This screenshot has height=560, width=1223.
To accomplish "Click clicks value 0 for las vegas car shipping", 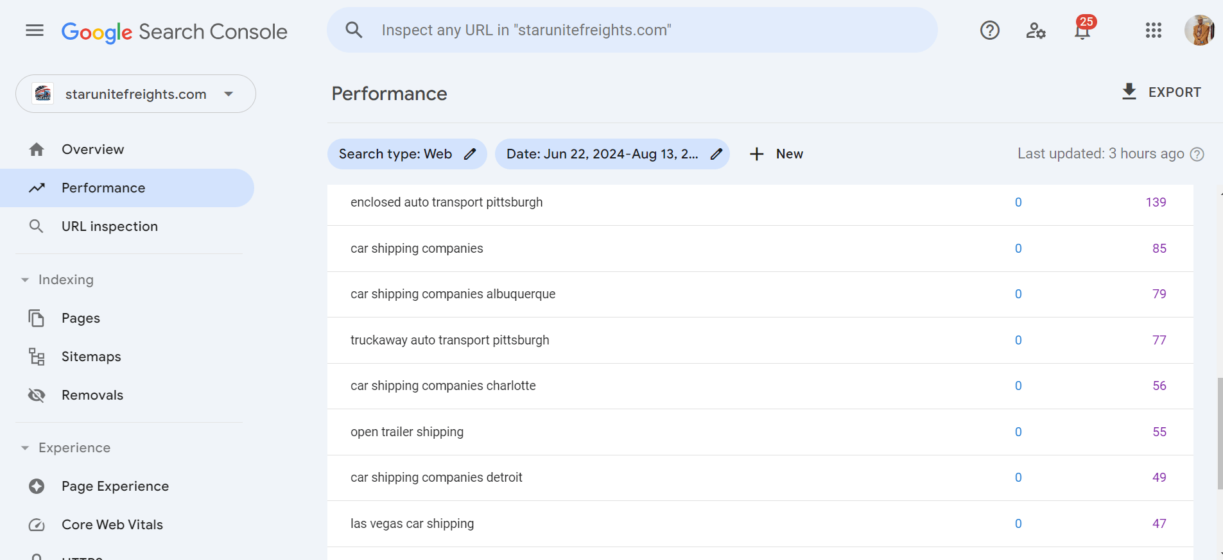I will coord(1018,523).
